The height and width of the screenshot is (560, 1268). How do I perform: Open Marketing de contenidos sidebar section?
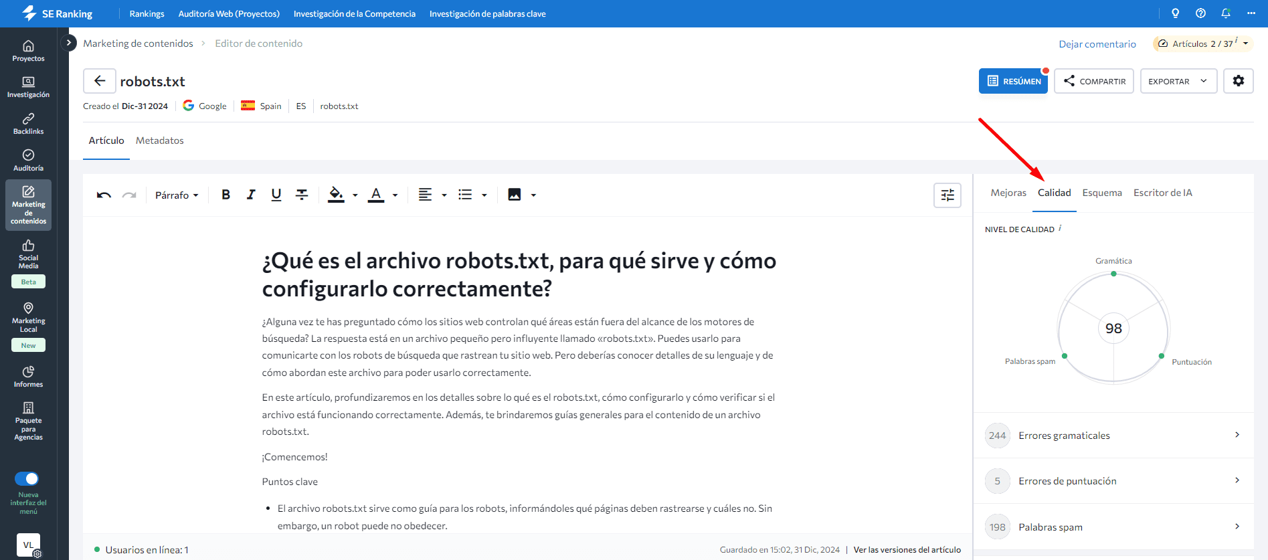(x=28, y=205)
